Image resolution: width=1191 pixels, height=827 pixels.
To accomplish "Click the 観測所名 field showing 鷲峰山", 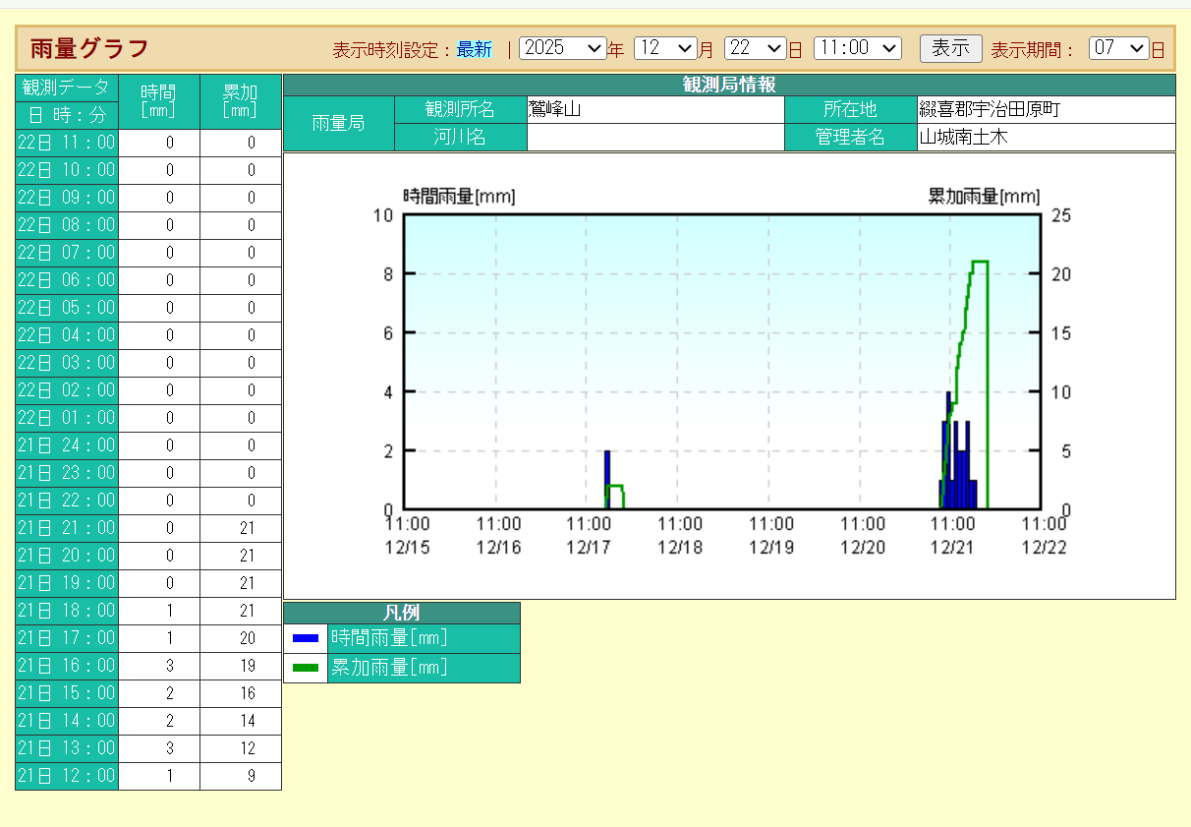I will pyautogui.click(x=654, y=109).
